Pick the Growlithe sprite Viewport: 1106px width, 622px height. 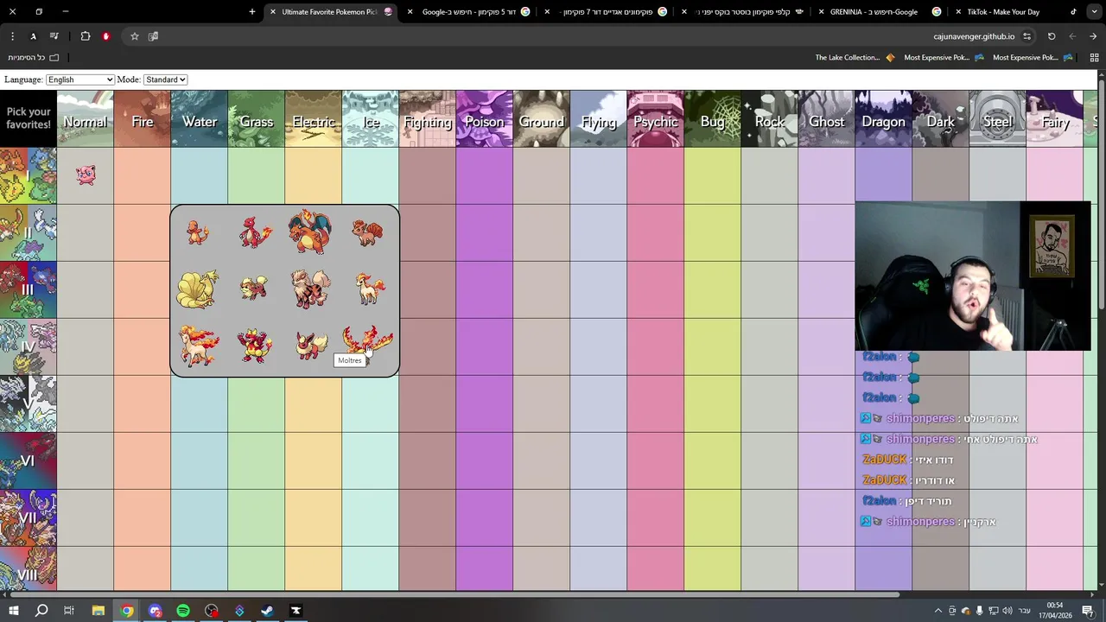[255, 289]
